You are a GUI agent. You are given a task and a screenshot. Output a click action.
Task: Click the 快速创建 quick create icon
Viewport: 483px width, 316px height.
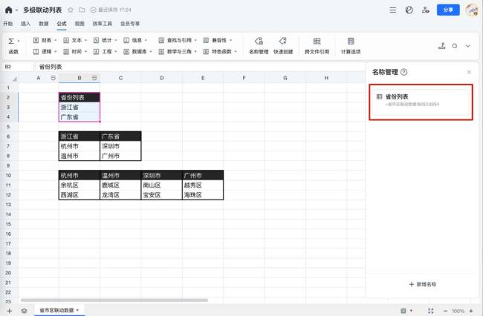282,45
